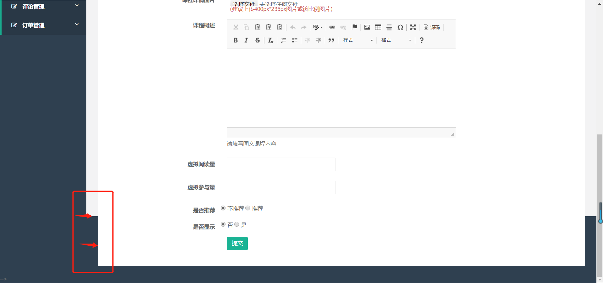The image size is (603, 283).
Task: Open the 样式 styles dropdown
Action: click(358, 40)
